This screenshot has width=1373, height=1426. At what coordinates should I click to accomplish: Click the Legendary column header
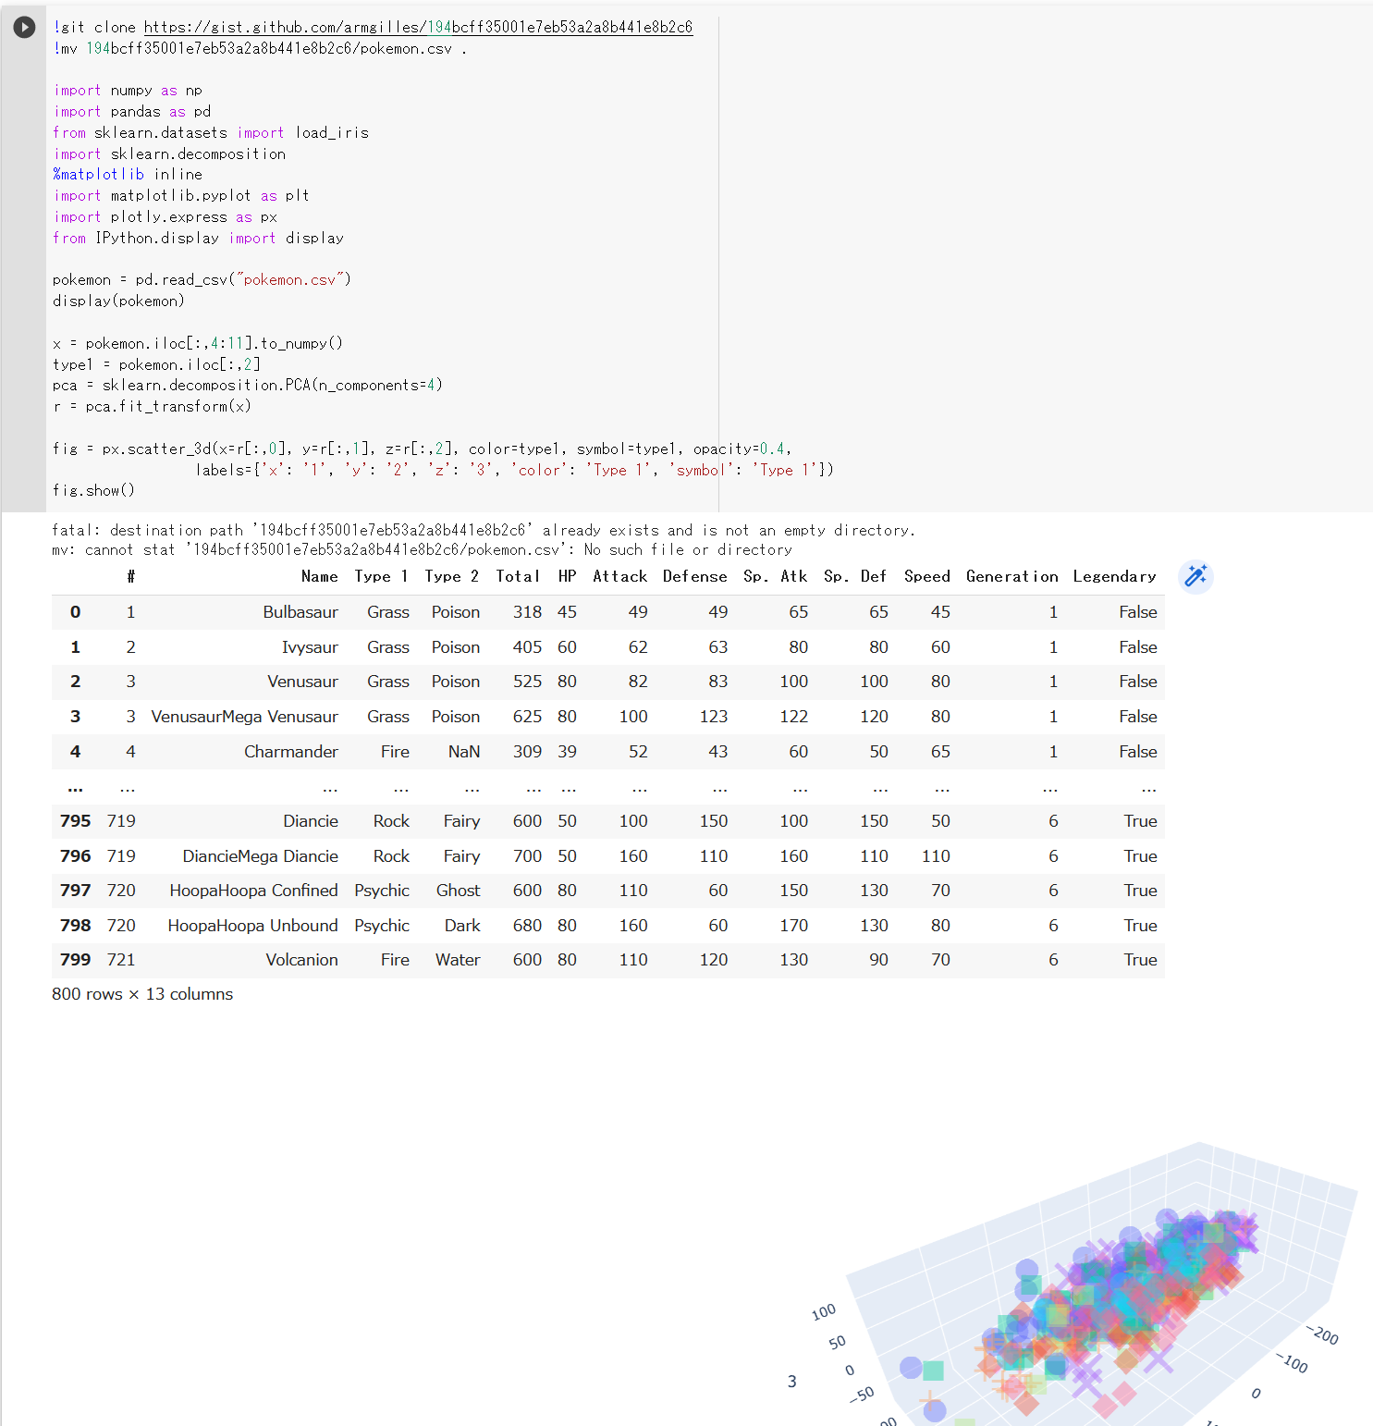pyautogui.click(x=1114, y=576)
